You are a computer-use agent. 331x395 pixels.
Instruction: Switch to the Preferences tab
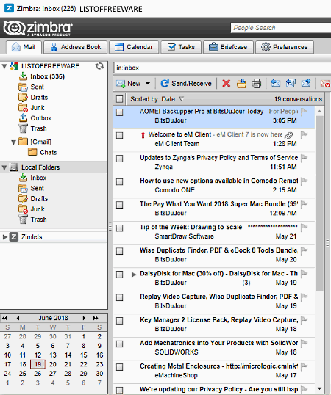point(285,47)
